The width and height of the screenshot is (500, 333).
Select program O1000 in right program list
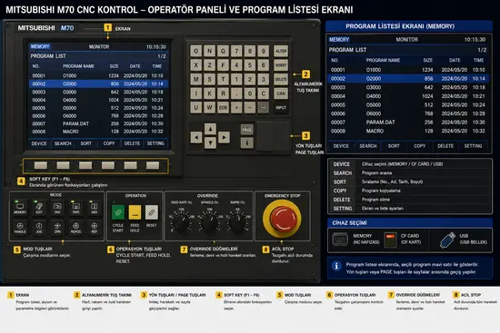tap(408, 70)
